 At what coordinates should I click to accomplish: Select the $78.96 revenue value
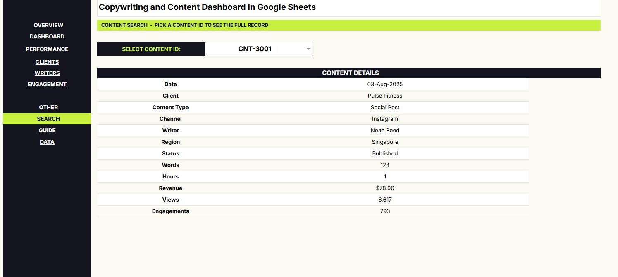pos(385,188)
